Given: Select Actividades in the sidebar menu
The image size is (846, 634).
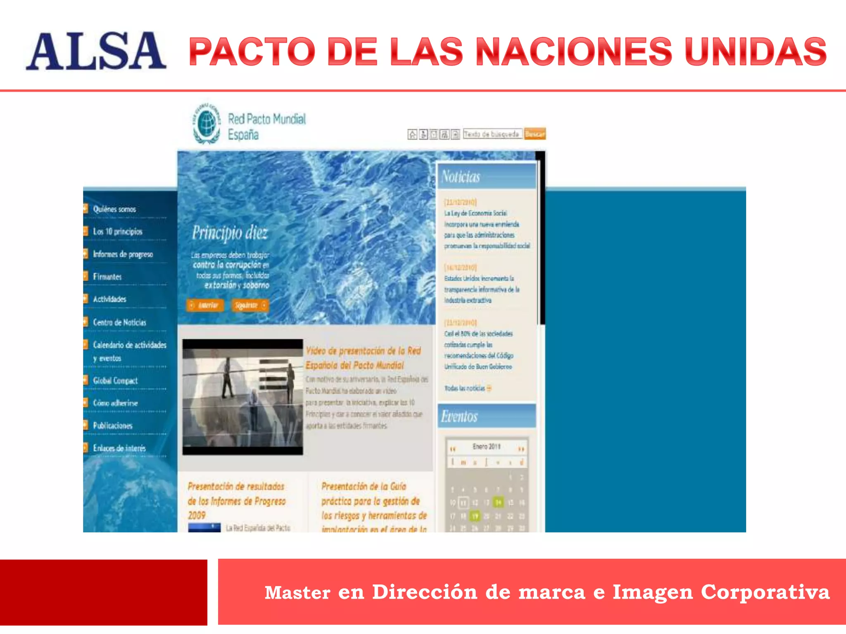Looking at the screenshot, I should click(x=109, y=299).
